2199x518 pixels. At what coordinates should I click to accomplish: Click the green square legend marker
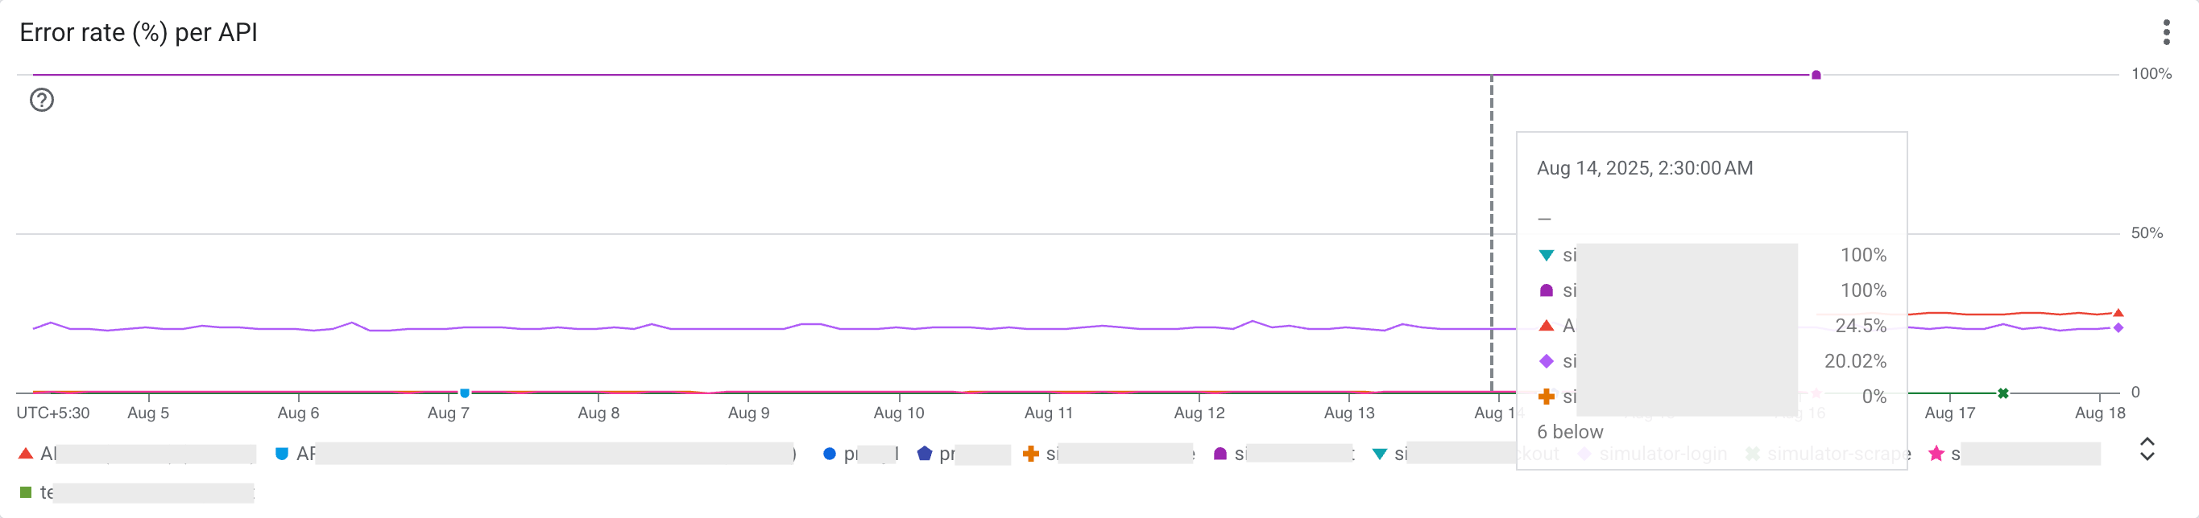click(27, 491)
